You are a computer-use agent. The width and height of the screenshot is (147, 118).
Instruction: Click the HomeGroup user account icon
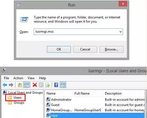[x=48, y=110]
